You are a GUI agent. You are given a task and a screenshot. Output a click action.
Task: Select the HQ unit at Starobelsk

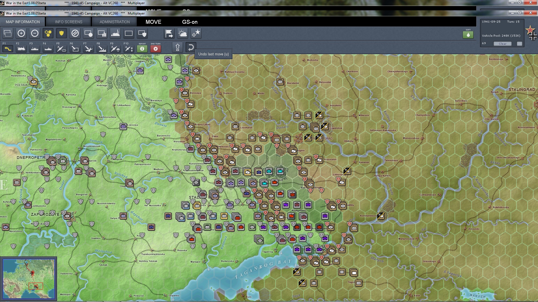pos(280,82)
